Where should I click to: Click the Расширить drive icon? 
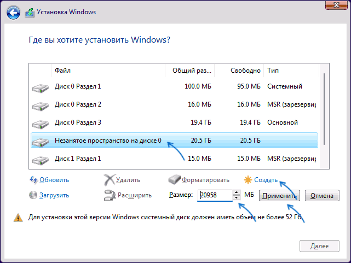[110, 196]
